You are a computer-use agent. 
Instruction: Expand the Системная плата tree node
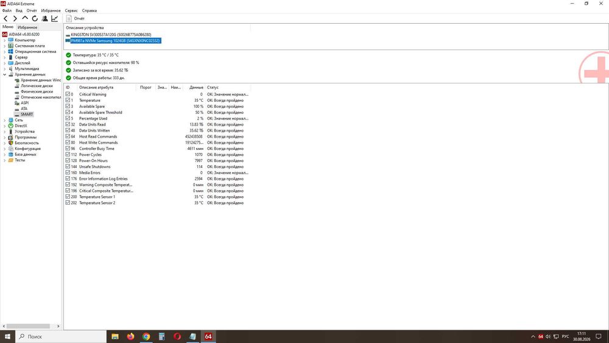[x=5, y=46]
